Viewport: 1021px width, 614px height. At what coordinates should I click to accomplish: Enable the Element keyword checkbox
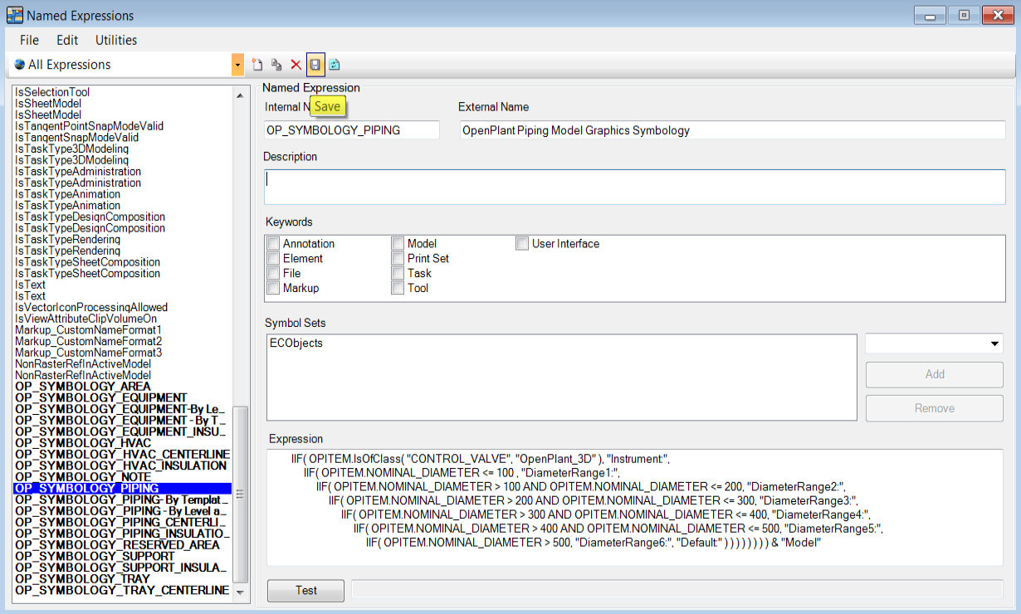(x=273, y=259)
